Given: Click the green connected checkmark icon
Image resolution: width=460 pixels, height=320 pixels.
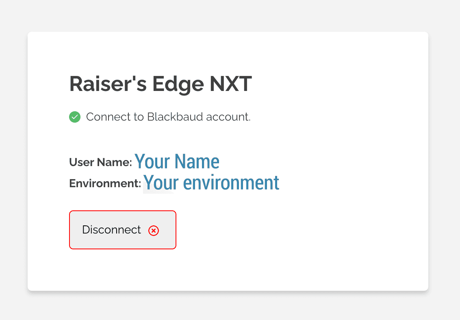Looking at the screenshot, I should [75, 117].
